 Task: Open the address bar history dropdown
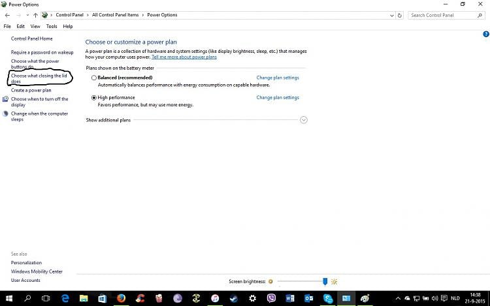(x=391, y=15)
